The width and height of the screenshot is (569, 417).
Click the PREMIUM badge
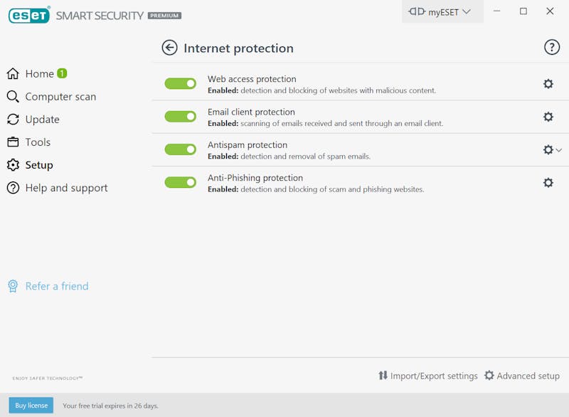click(x=164, y=16)
